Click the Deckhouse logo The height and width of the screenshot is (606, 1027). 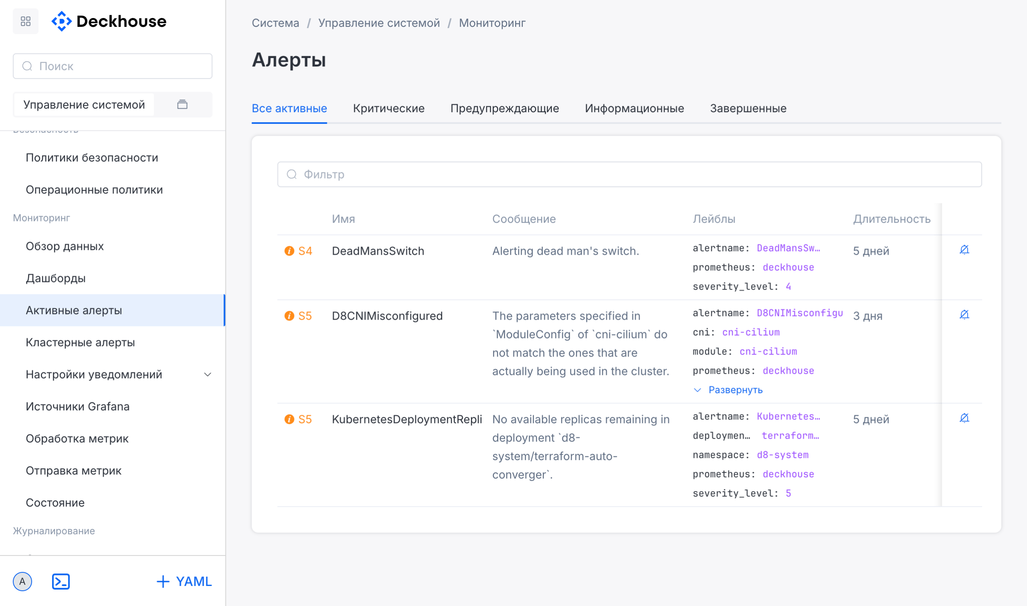coord(109,21)
